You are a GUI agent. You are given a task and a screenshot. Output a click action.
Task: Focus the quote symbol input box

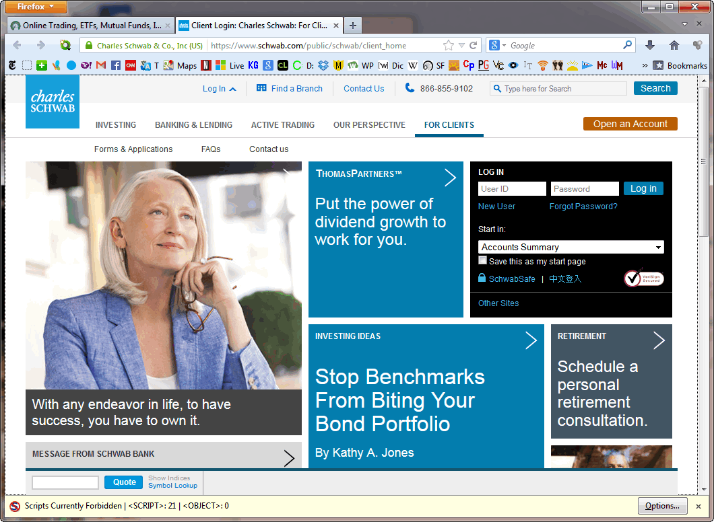tap(65, 482)
